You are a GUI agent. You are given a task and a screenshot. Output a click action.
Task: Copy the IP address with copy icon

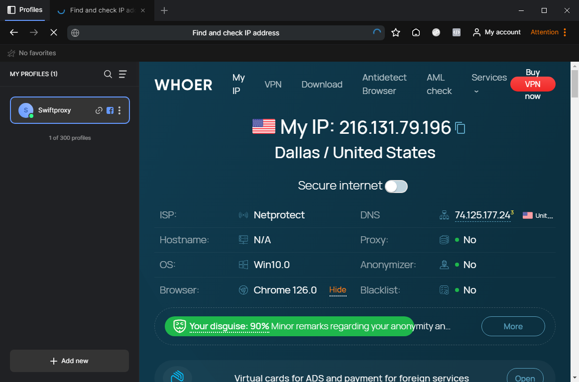[x=461, y=128]
